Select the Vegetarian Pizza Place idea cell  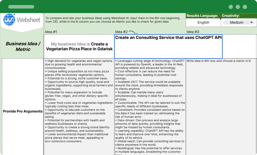(79, 46)
